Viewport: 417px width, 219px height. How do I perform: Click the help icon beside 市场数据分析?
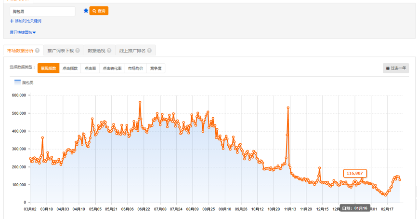(x=38, y=51)
